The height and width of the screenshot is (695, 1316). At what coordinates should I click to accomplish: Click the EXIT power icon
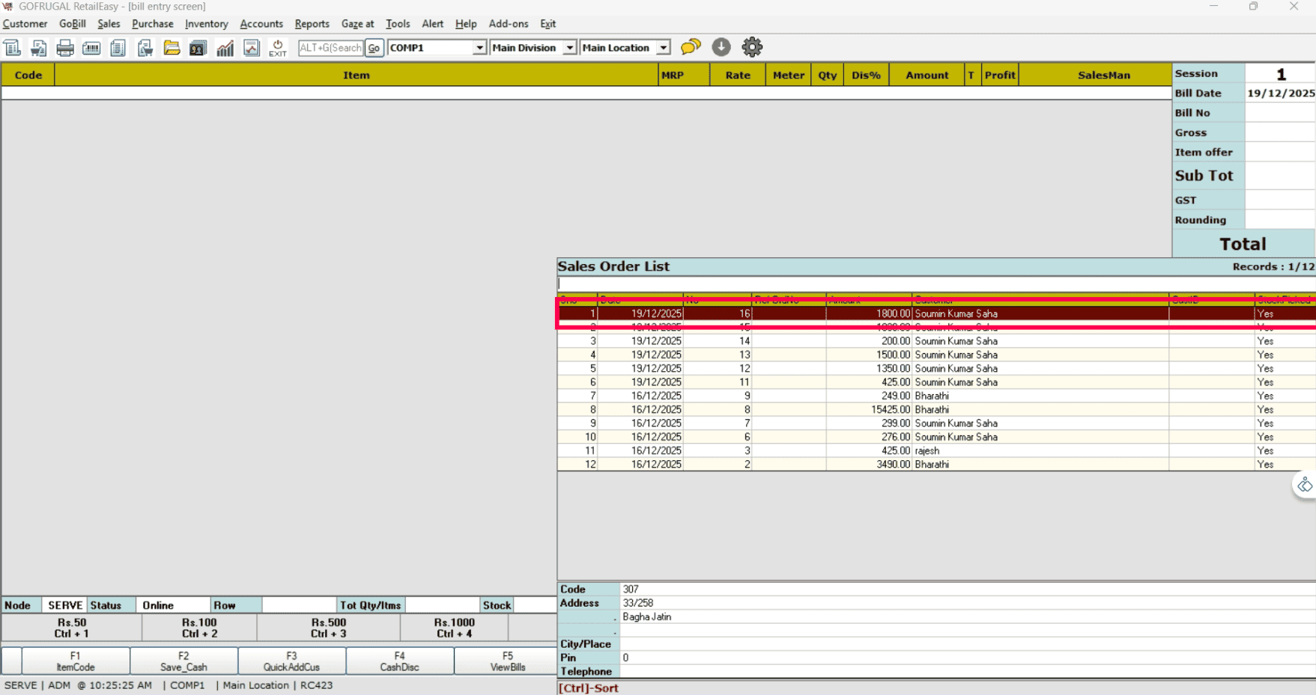278,48
